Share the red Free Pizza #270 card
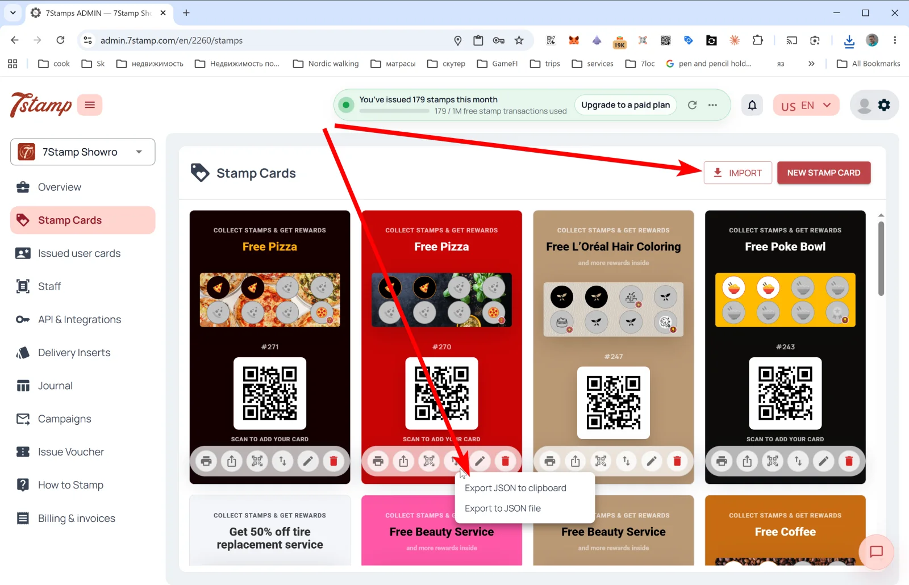The height and width of the screenshot is (585, 909). tap(403, 461)
